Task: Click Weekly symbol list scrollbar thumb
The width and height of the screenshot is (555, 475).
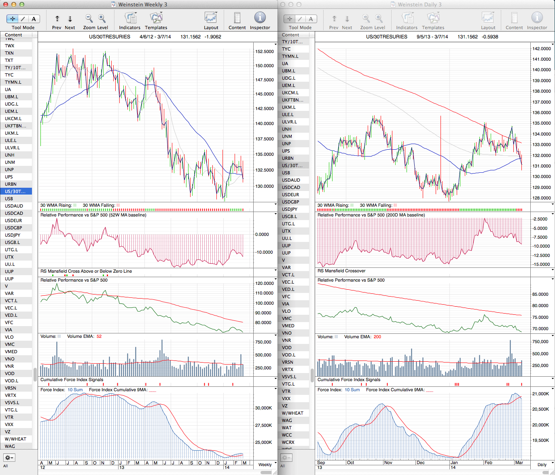Action: click(35, 372)
